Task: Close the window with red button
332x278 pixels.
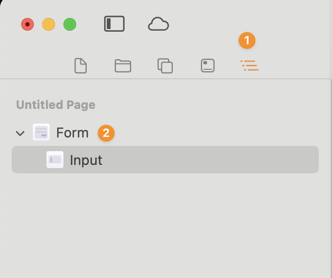Action: (x=27, y=24)
